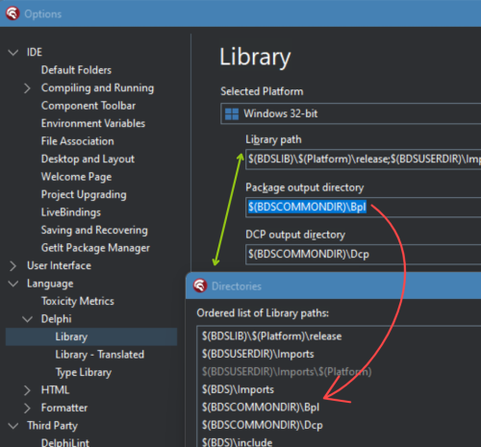
Task: Collapse the Language tree node
Action: tap(13, 284)
